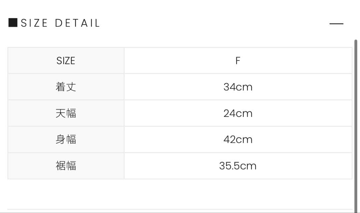The width and height of the screenshot is (360, 213).
Task: Click the word DETAIL in the section heading
Action: pyautogui.click(x=77, y=23)
